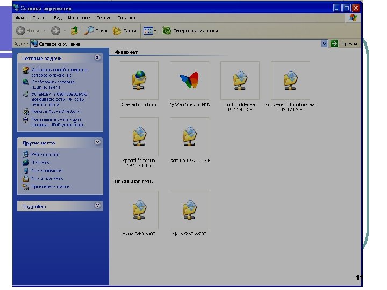
Task: Open the Файл menu
Action: [21, 18]
